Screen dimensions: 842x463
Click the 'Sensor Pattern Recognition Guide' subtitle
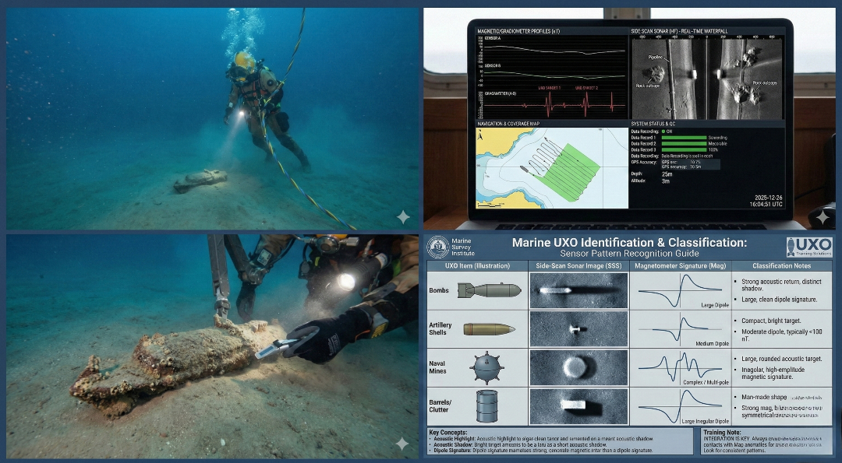pyautogui.click(x=629, y=254)
